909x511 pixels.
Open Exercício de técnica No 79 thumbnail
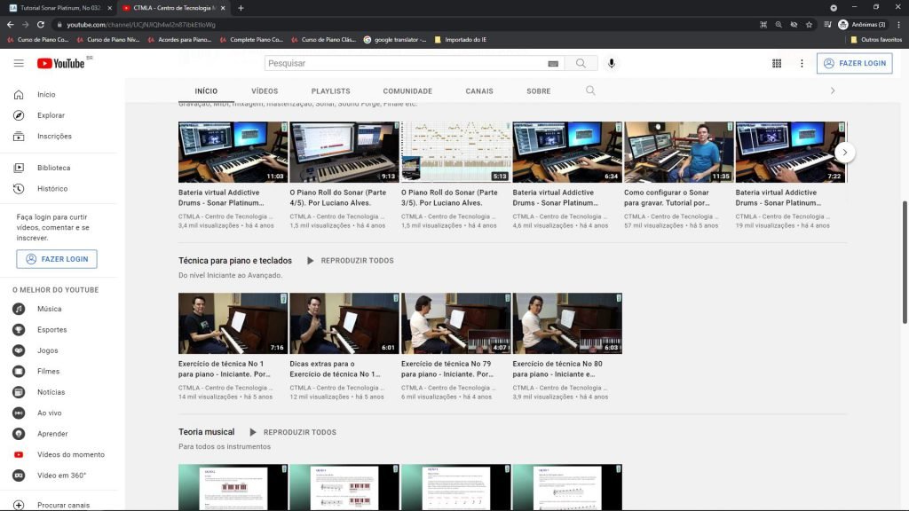[x=455, y=323]
